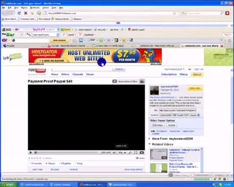Reload the page with the blue refresh icon
234x187 pixels.
pyautogui.click(x=19, y=13)
